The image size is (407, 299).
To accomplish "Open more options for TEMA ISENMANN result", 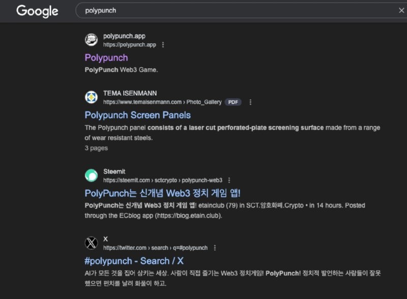I will click(x=250, y=102).
